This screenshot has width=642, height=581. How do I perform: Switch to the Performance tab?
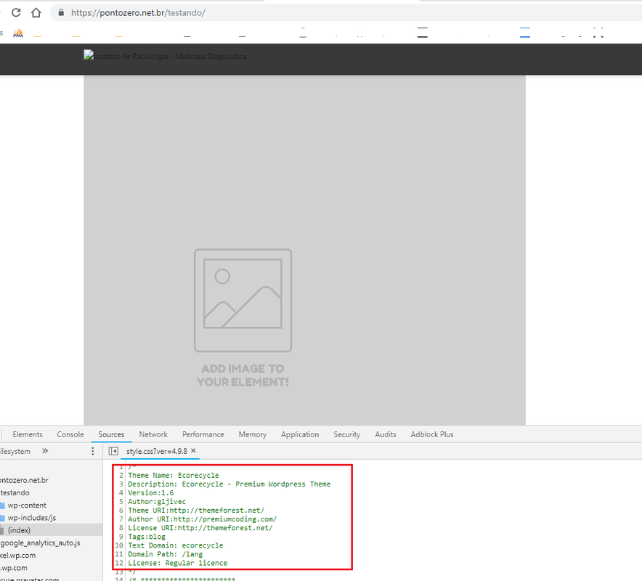point(203,434)
